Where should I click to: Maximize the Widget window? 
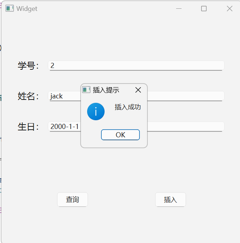(x=204, y=8)
